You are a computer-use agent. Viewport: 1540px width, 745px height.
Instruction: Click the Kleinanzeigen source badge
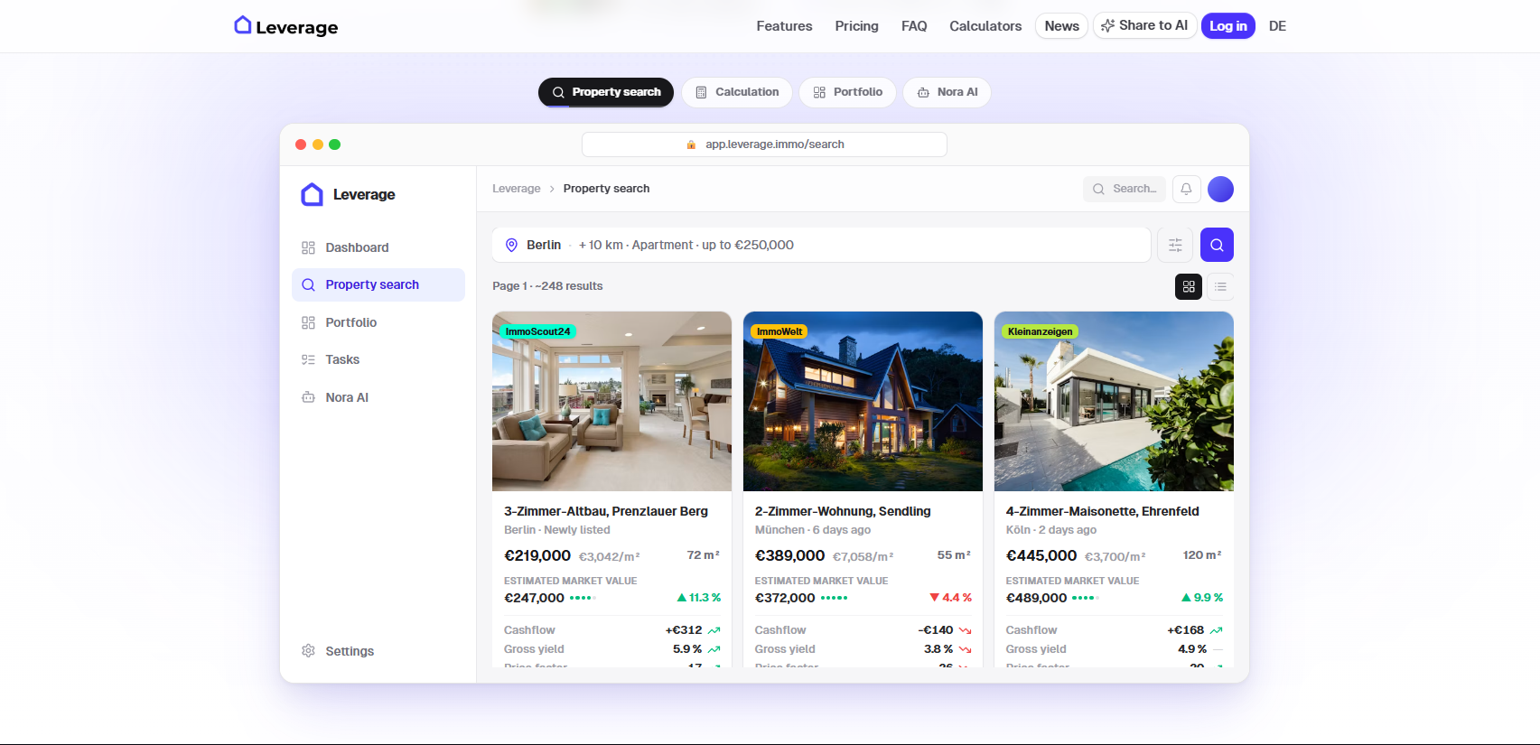1040,331
